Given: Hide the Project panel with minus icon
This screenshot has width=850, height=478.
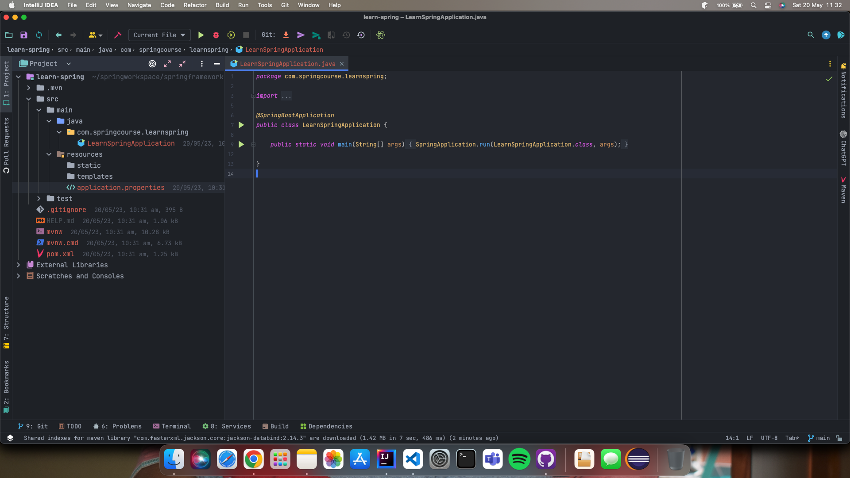Looking at the screenshot, I should [x=217, y=64].
